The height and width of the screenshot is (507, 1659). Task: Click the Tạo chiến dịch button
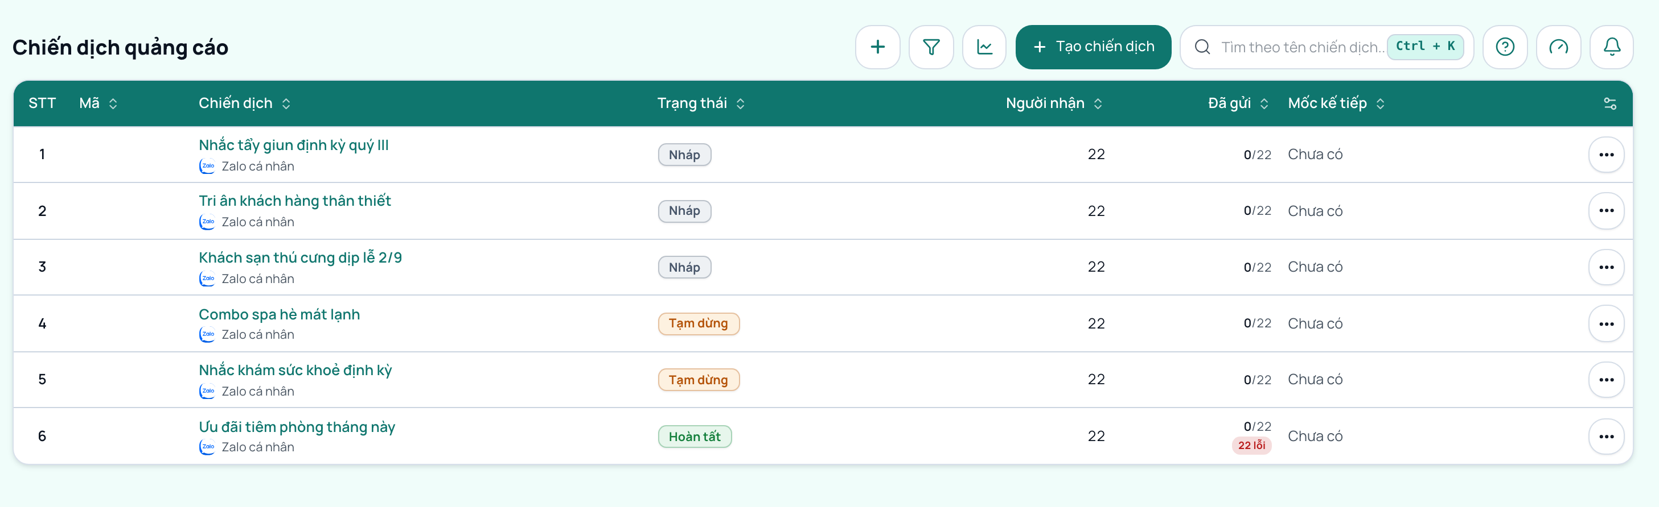tap(1093, 47)
